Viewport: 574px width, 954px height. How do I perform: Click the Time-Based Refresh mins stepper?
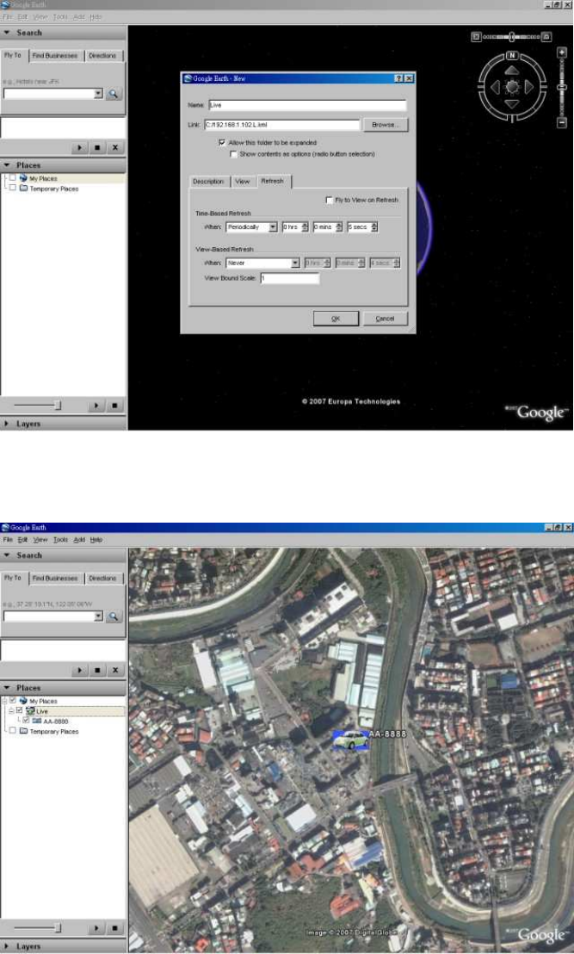pyautogui.click(x=339, y=227)
